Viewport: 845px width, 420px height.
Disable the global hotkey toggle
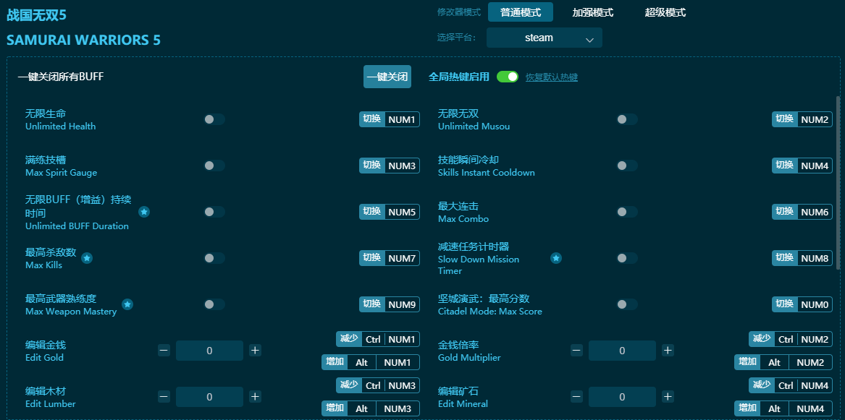tap(508, 77)
